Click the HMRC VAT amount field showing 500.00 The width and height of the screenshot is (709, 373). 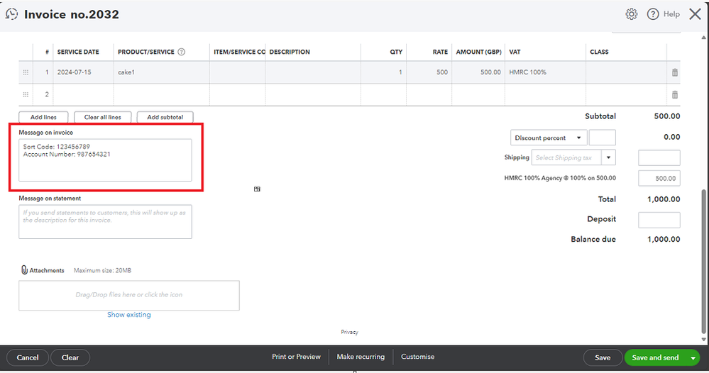pyautogui.click(x=659, y=179)
